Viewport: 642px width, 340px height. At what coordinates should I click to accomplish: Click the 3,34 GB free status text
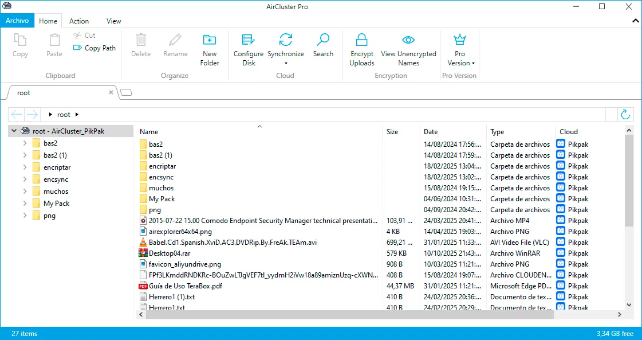615,334
